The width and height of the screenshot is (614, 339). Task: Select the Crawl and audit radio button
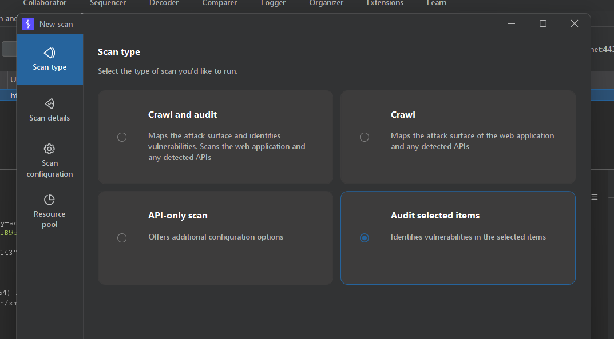(122, 137)
